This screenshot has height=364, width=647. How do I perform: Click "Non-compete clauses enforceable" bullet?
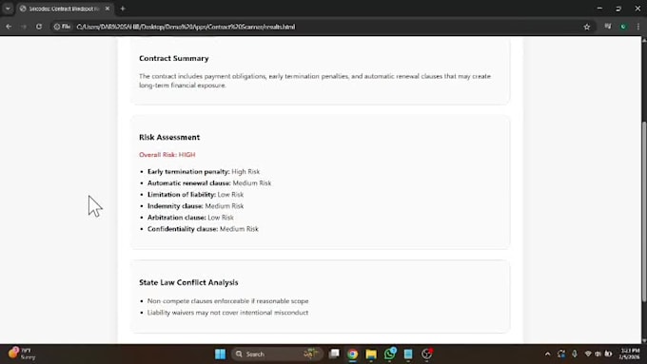[227, 301]
